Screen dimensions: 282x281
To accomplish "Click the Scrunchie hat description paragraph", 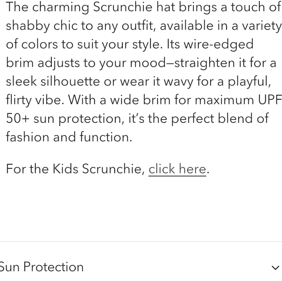I will pyautogui.click(x=141, y=72).
